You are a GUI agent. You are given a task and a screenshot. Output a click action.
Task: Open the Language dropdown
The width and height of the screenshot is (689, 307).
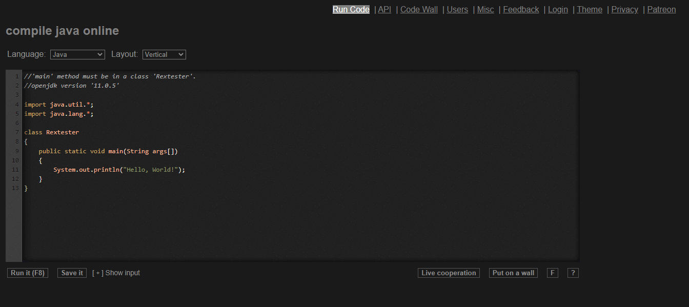pyautogui.click(x=77, y=54)
